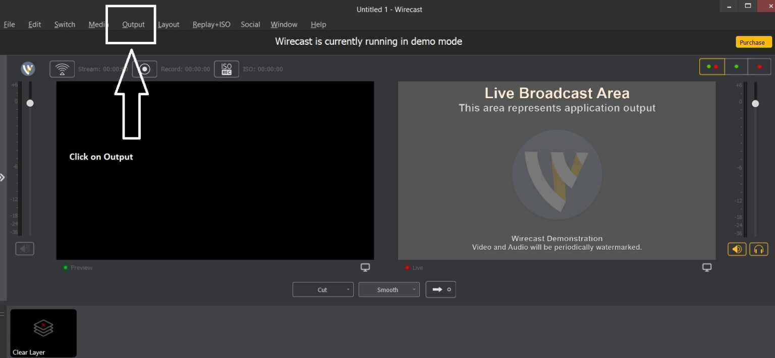Toggle the preview audio mute button

(x=25, y=249)
